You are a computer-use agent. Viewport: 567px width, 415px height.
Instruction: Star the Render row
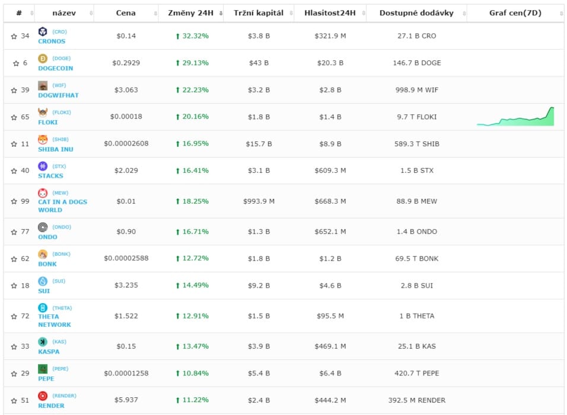tap(14, 401)
